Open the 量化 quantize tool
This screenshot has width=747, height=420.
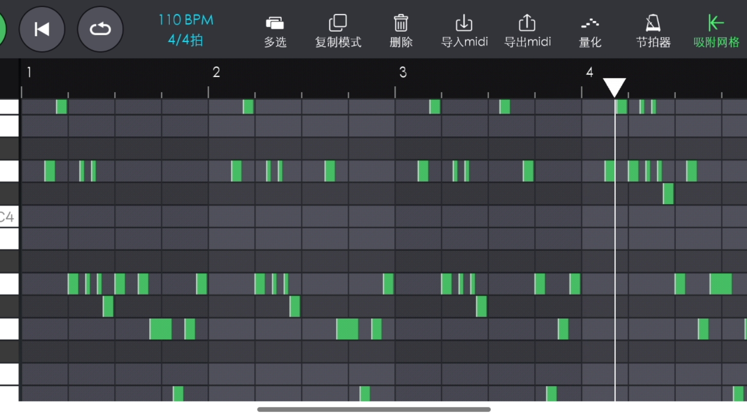(590, 32)
